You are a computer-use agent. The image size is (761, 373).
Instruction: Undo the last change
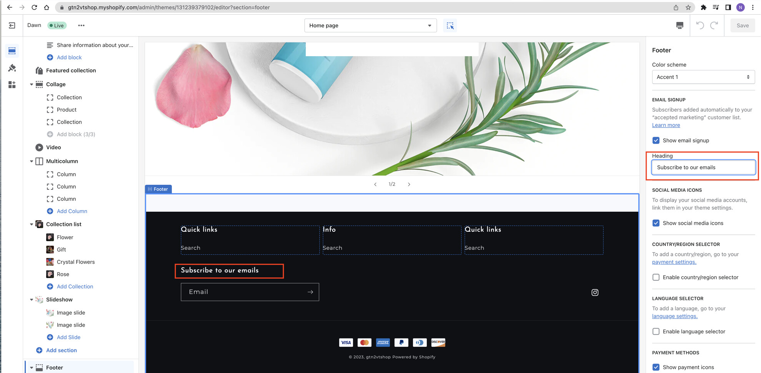coord(700,25)
